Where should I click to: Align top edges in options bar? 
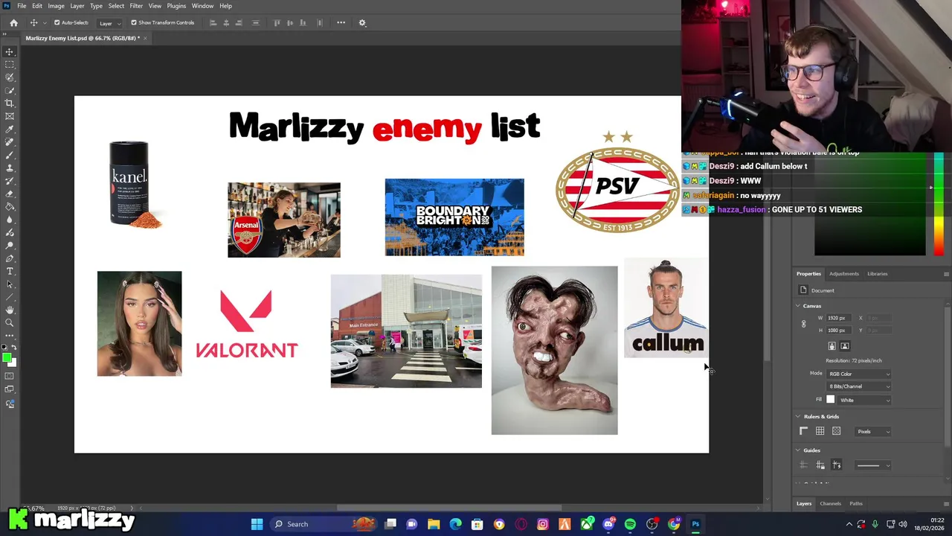tap(277, 22)
